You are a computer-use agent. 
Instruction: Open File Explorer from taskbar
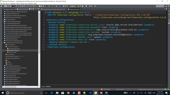pos(57,93)
